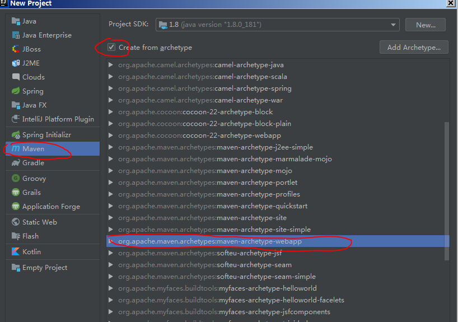This screenshot has height=322, width=458.
Task: Pick the Static Web globe icon
Action: pyautogui.click(x=16, y=222)
